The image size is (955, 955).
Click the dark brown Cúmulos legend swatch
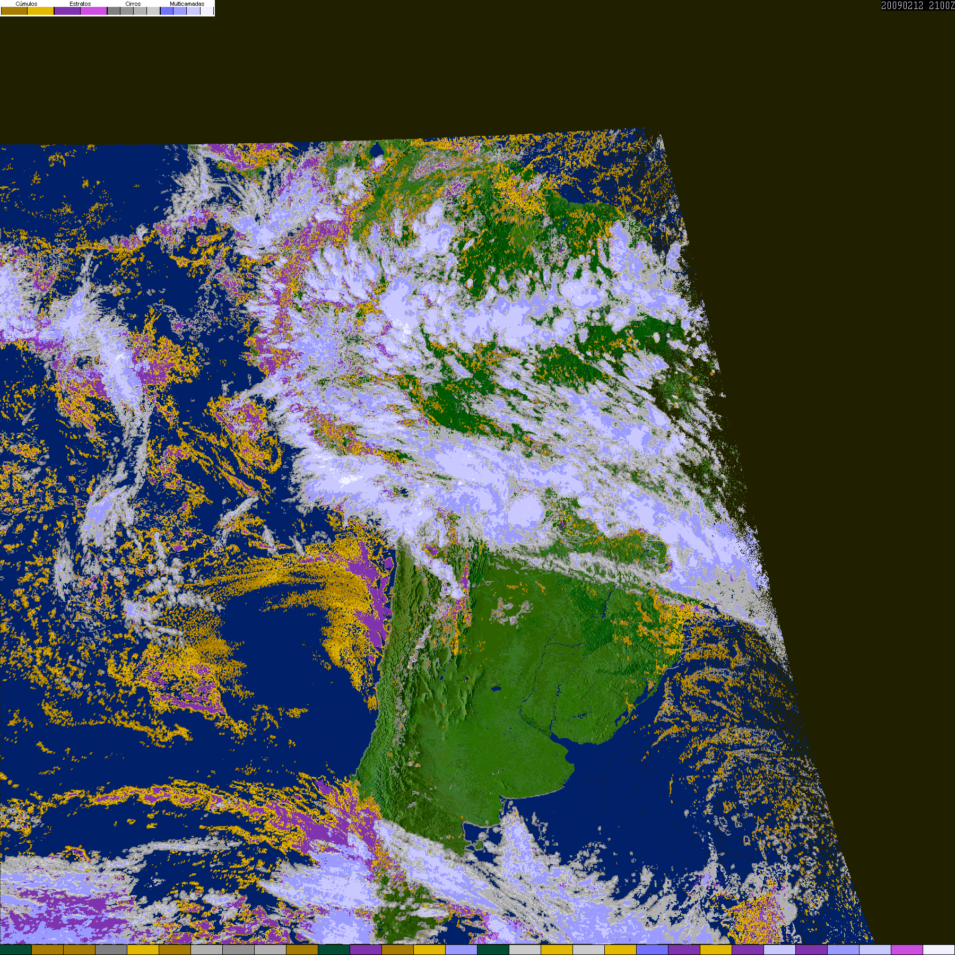pyautogui.click(x=14, y=11)
